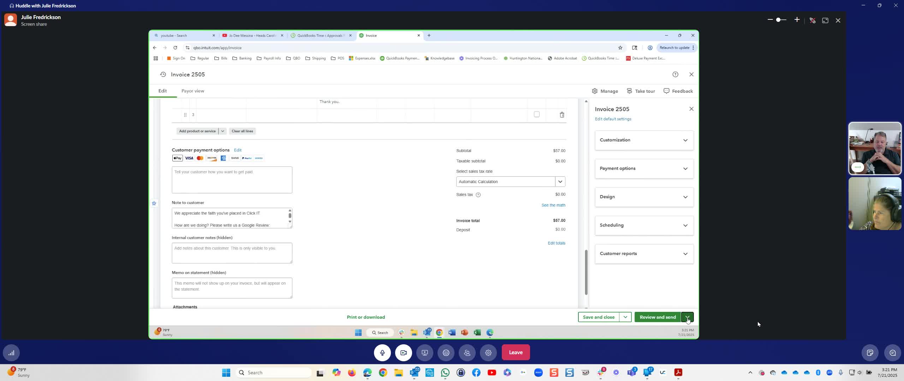Open Adobe Acrobat from the Windows taskbar
The image size is (904, 381).
tap(678, 372)
